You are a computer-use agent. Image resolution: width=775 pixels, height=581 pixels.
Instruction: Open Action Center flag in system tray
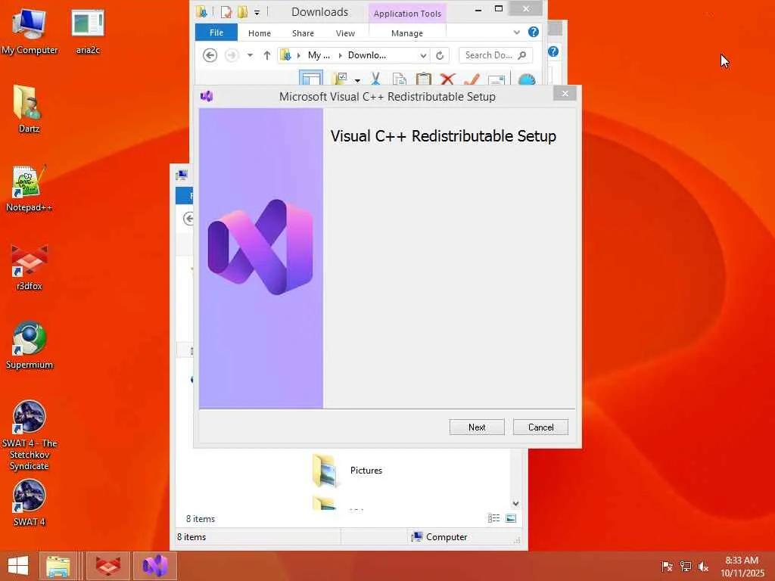coord(666,566)
